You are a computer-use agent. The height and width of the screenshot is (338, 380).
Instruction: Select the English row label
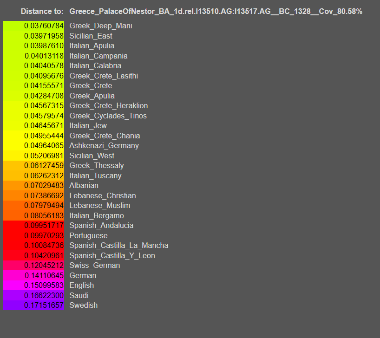(81, 285)
